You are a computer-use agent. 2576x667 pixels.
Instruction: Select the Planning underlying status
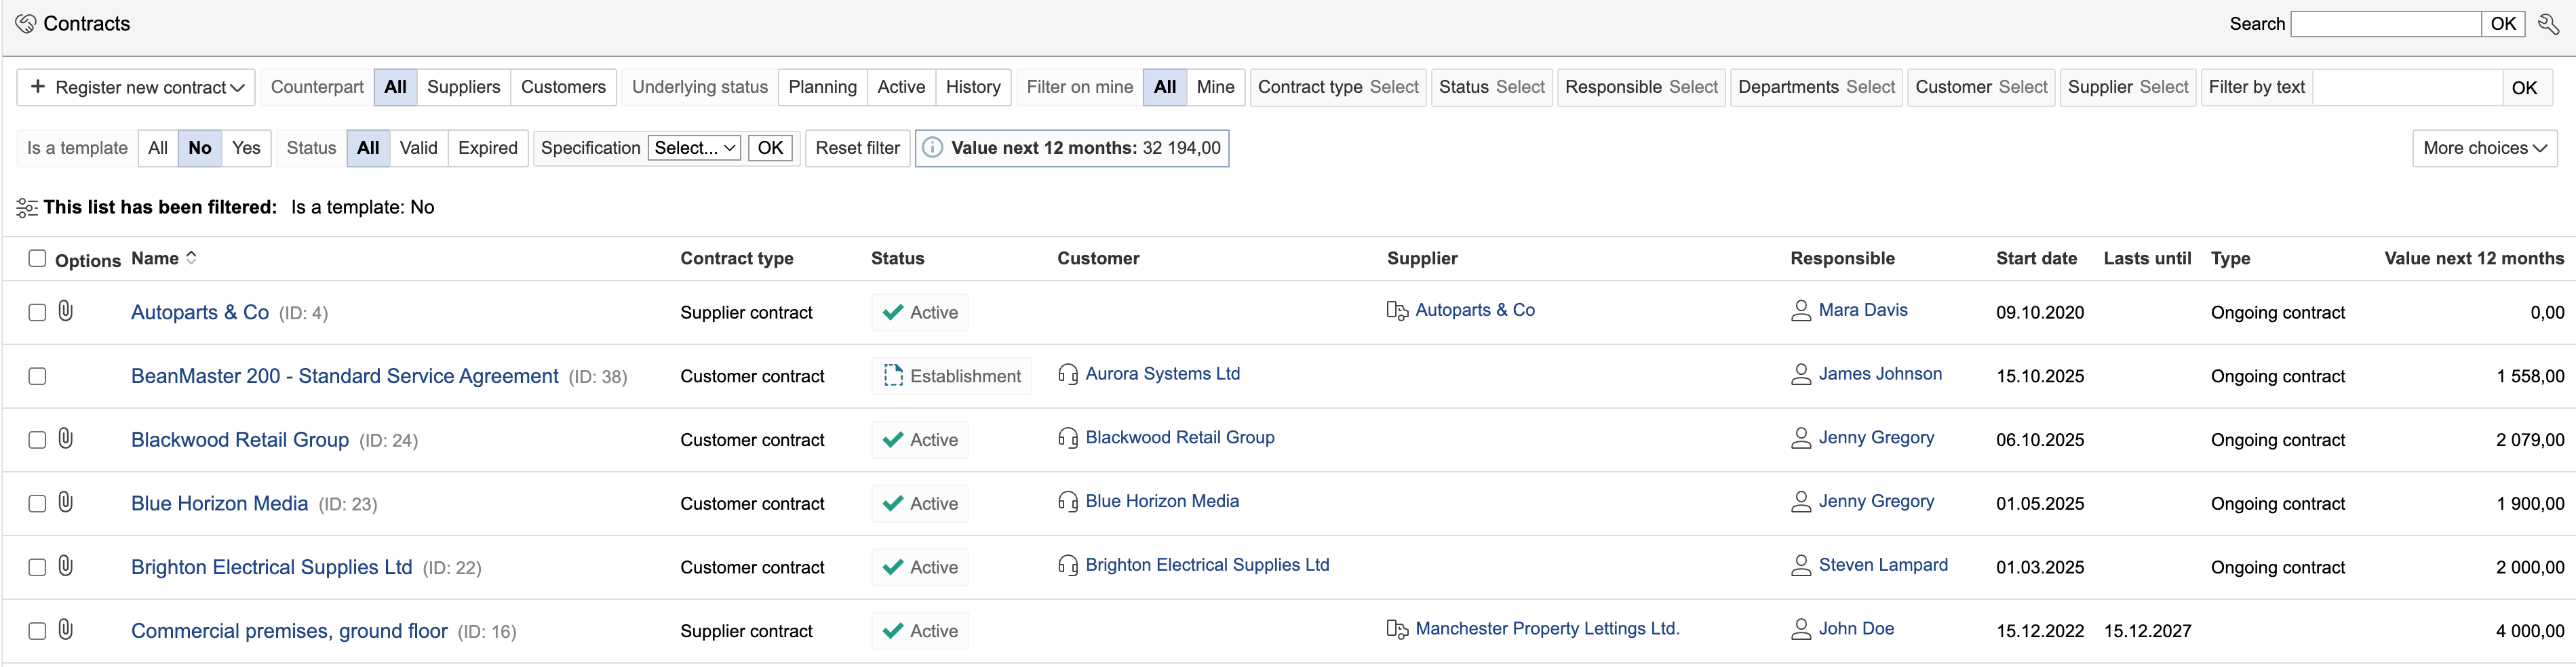pyautogui.click(x=822, y=87)
